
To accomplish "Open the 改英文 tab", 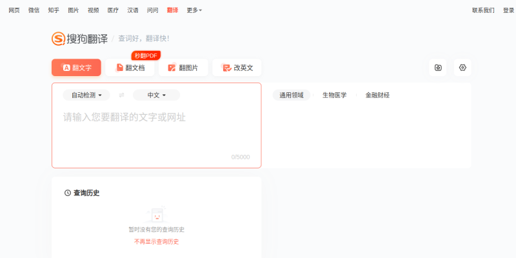I will coord(237,68).
